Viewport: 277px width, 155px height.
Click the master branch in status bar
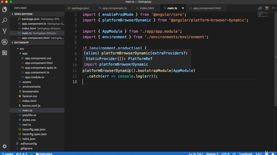[8, 154]
